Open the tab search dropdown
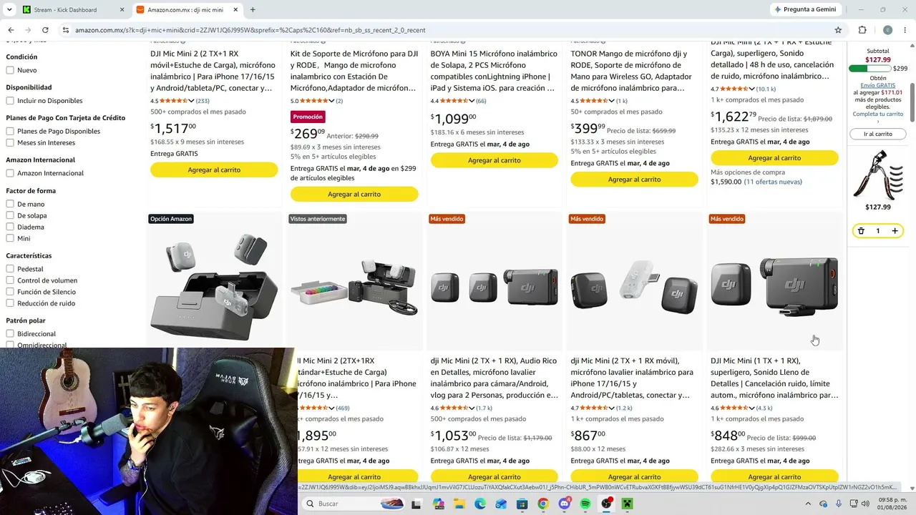The height and width of the screenshot is (515, 916). pyautogui.click(x=9, y=10)
